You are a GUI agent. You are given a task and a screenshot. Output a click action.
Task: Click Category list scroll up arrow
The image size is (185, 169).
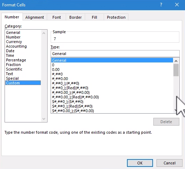click(44, 33)
